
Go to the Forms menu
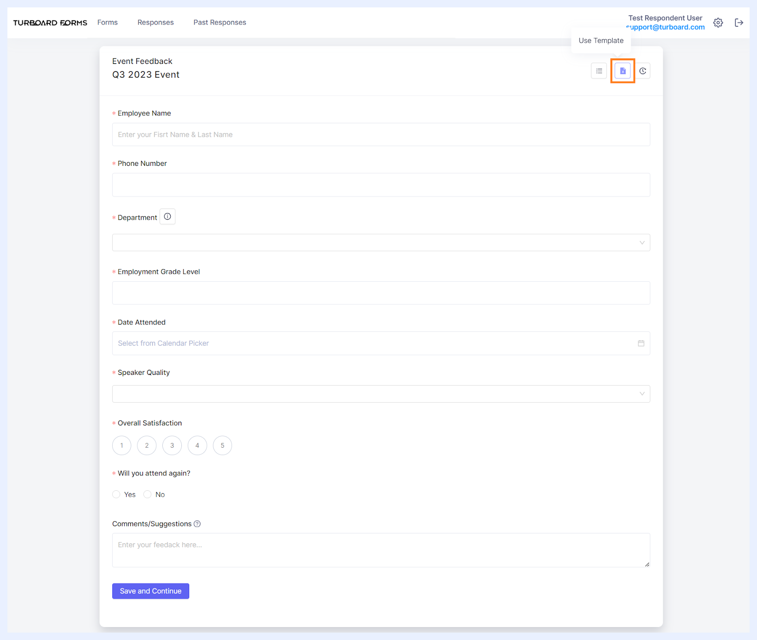[108, 22]
